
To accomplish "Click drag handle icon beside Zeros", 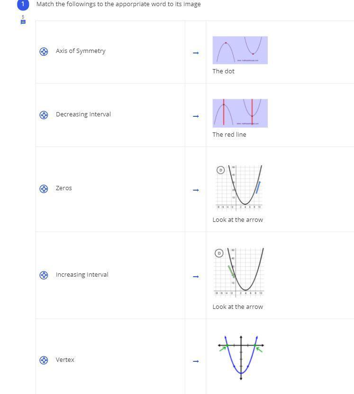I will tap(44, 189).
